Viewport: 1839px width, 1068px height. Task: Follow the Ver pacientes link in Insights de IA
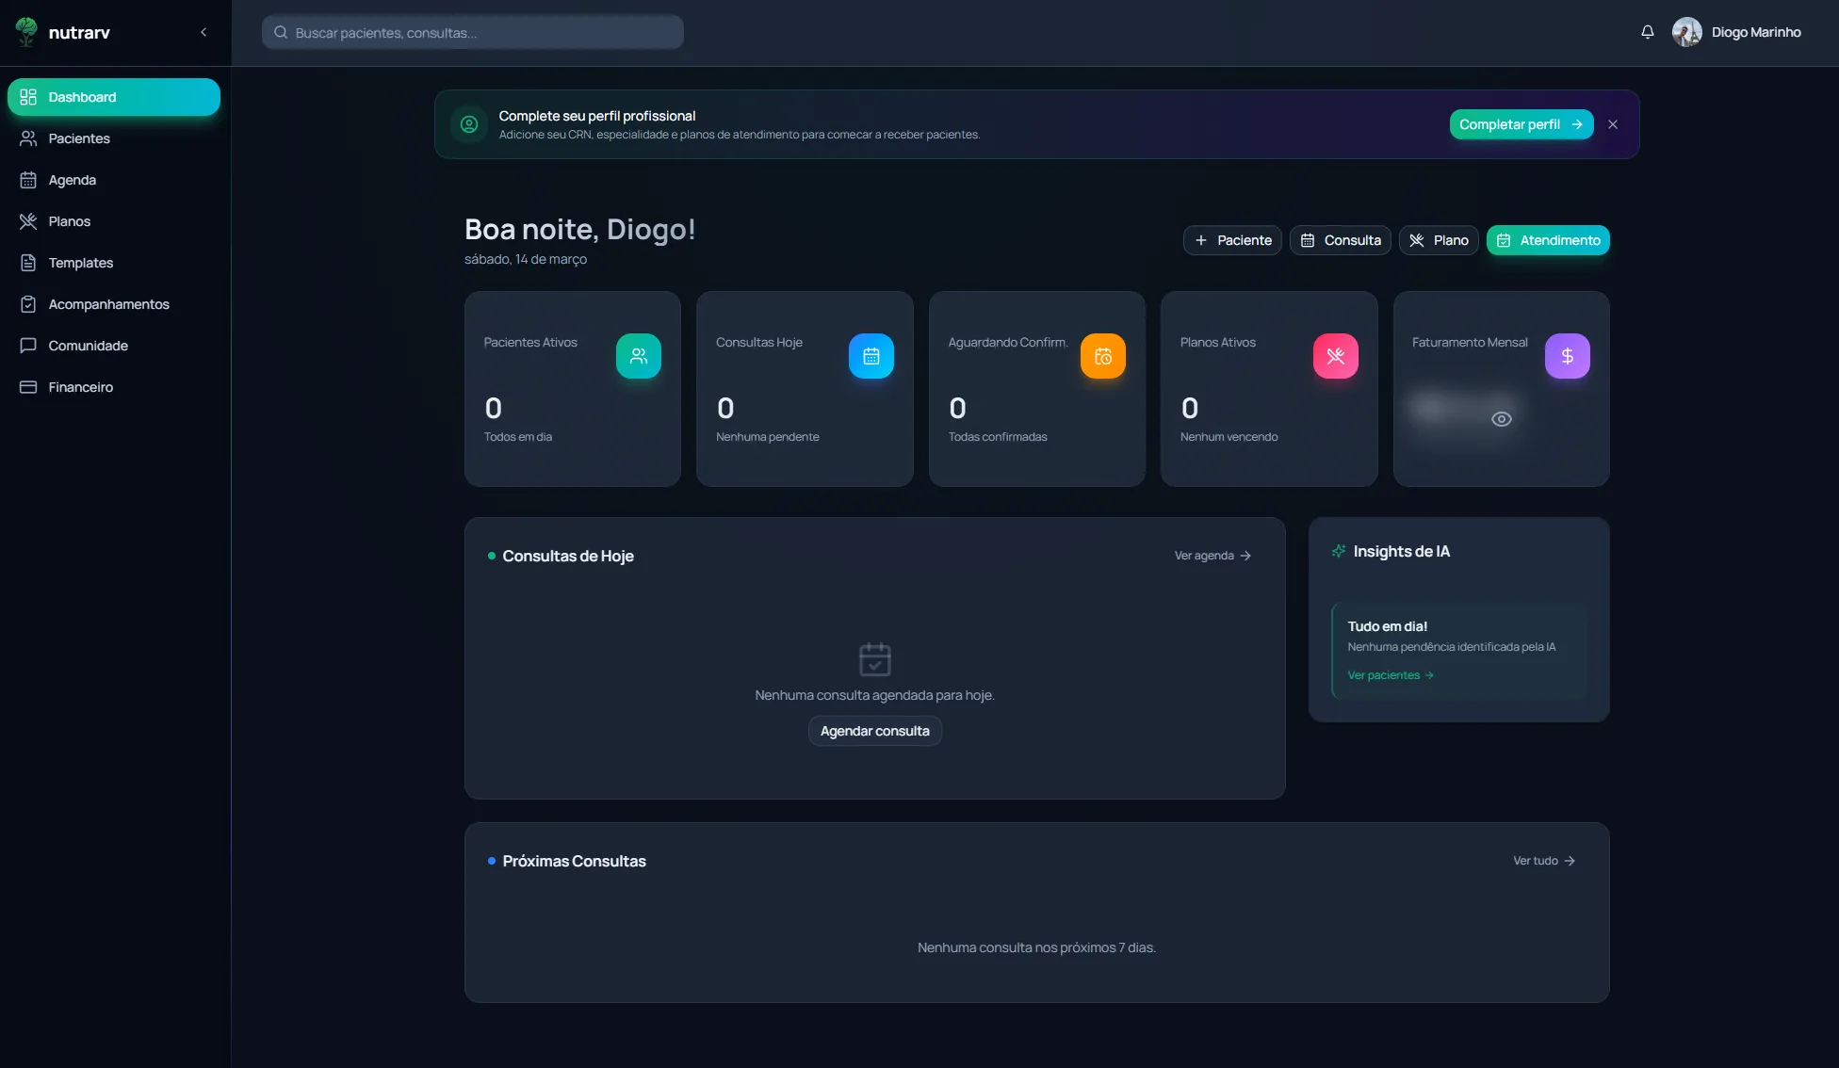(x=1390, y=675)
